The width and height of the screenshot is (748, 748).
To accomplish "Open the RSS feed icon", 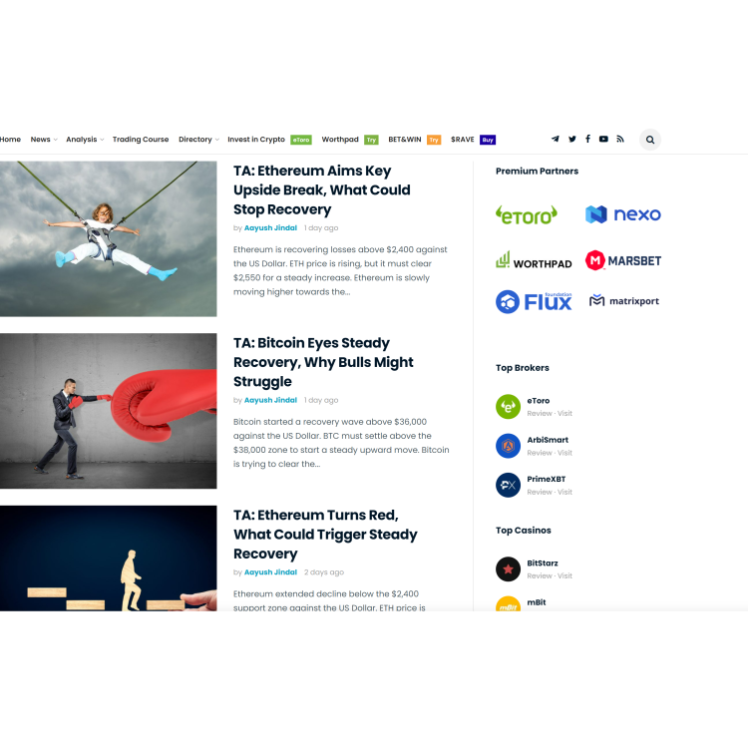I will coord(620,139).
